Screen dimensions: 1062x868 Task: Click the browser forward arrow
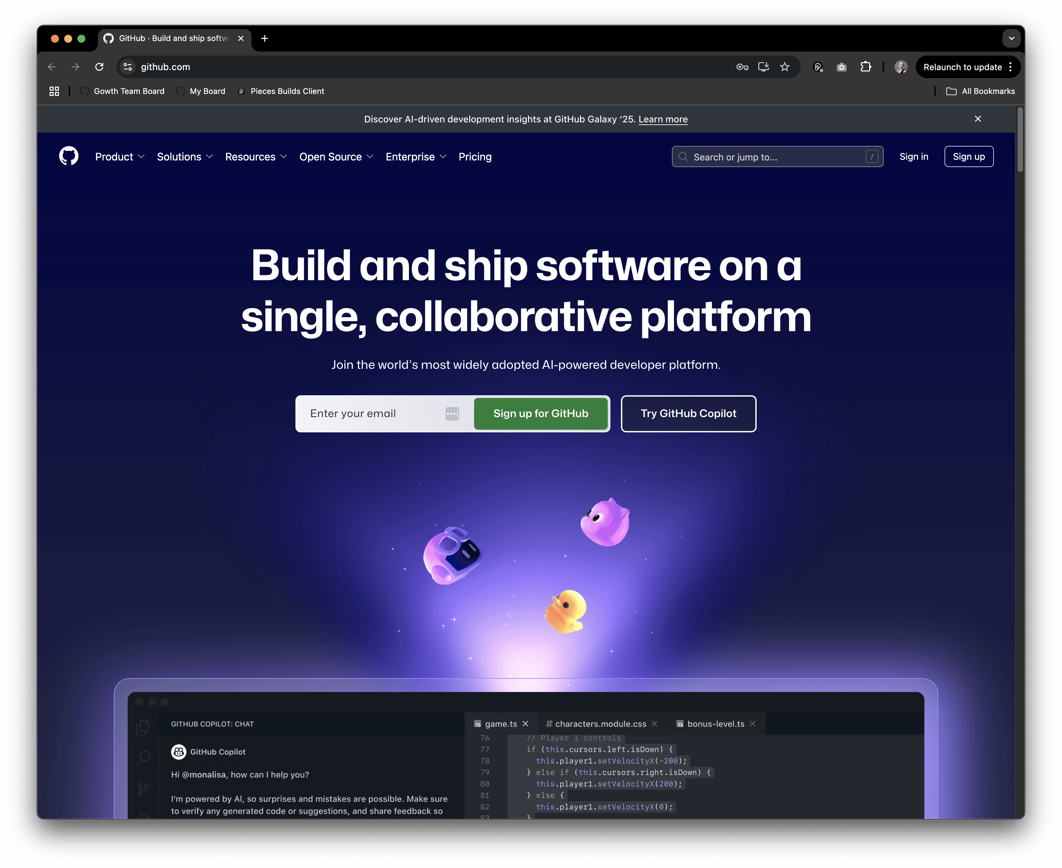75,67
